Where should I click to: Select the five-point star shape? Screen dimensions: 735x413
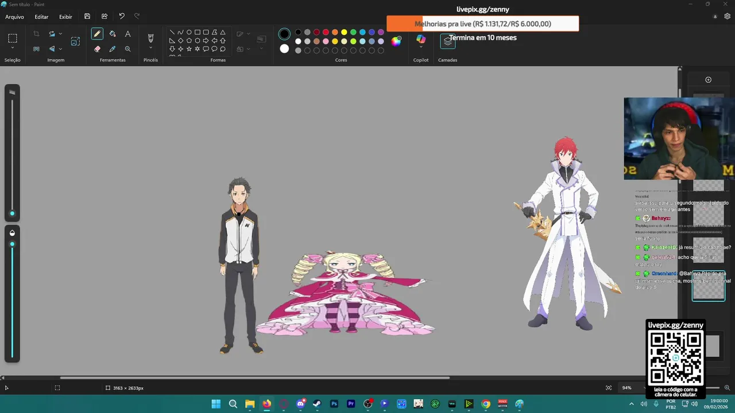189,49
